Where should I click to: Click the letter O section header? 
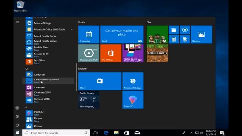[x=26, y=69]
